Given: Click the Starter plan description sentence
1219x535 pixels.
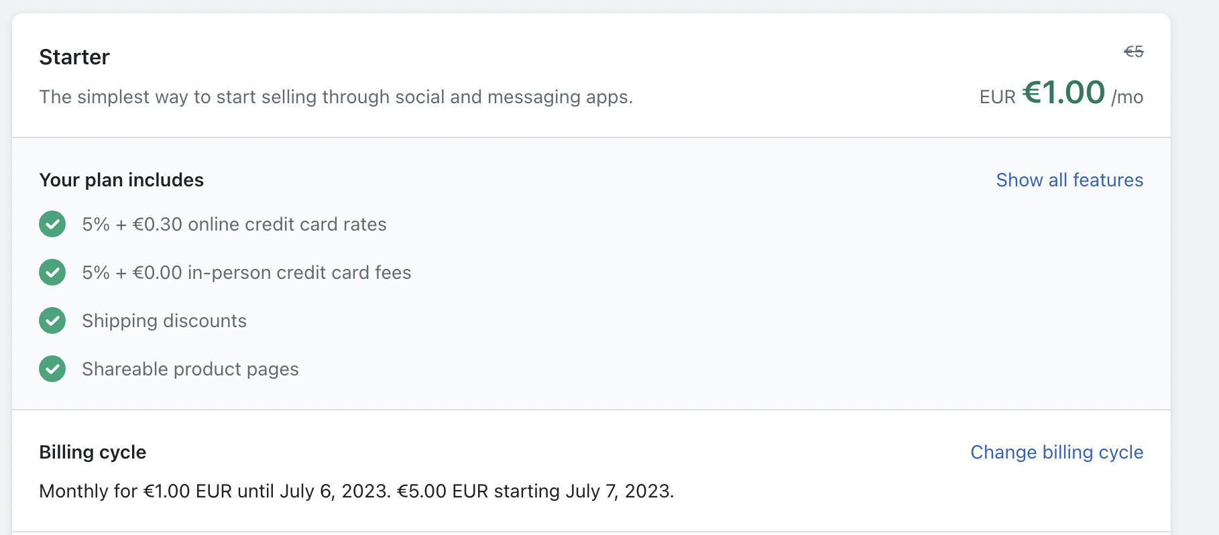Looking at the screenshot, I should (336, 97).
